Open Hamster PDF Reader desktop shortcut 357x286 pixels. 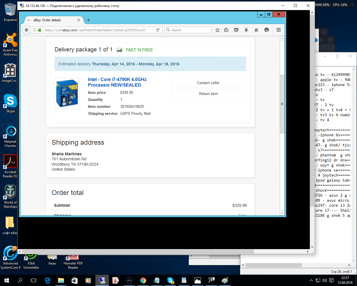click(73, 261)
